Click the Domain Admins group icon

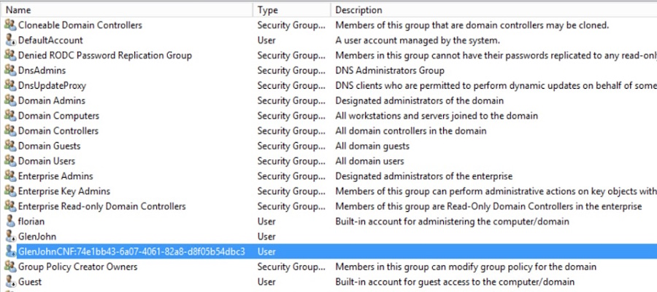(10, 100)
